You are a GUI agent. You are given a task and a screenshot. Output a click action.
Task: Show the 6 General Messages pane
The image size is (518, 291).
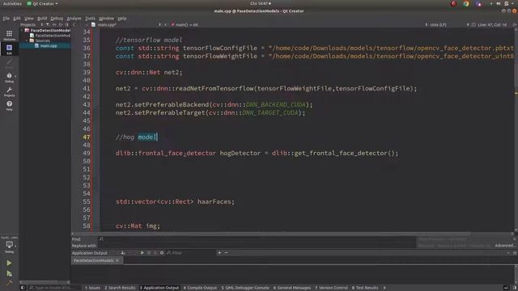click(292, 288)
